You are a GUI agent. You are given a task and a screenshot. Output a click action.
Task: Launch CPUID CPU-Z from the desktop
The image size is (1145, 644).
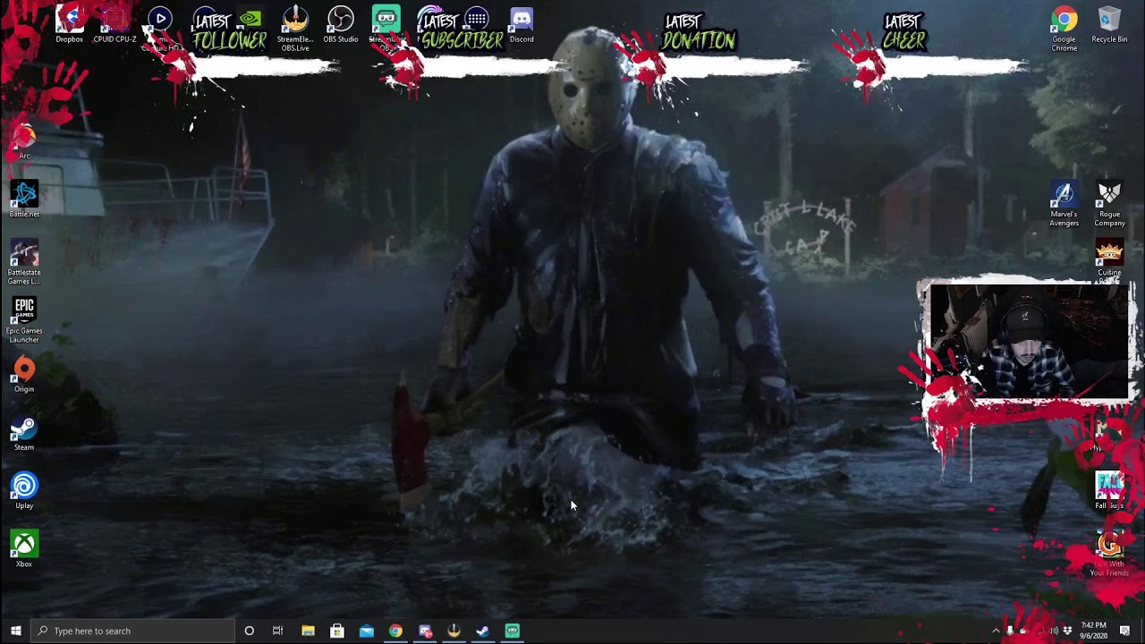coord(114,23)
